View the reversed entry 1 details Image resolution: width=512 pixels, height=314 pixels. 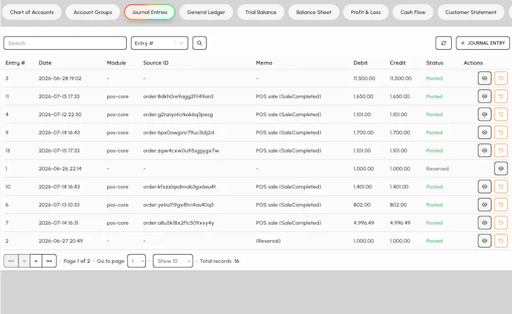coord(501,168)
